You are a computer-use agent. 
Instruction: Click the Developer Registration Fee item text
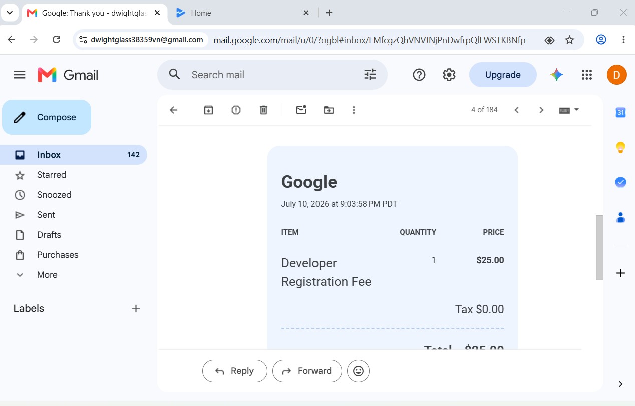(x=327, y=272)
